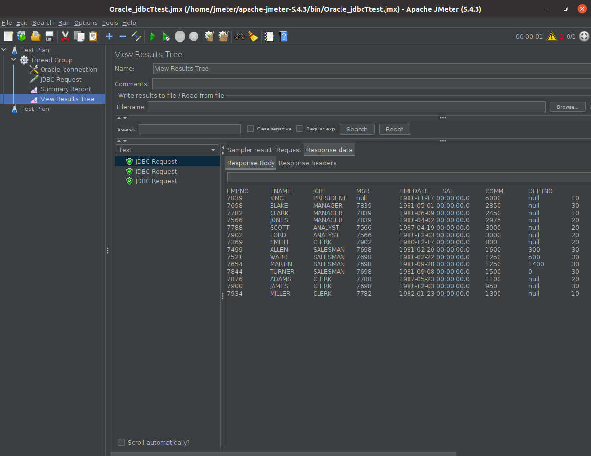
Task: Click the employee name MILLER
Action: 280,294
